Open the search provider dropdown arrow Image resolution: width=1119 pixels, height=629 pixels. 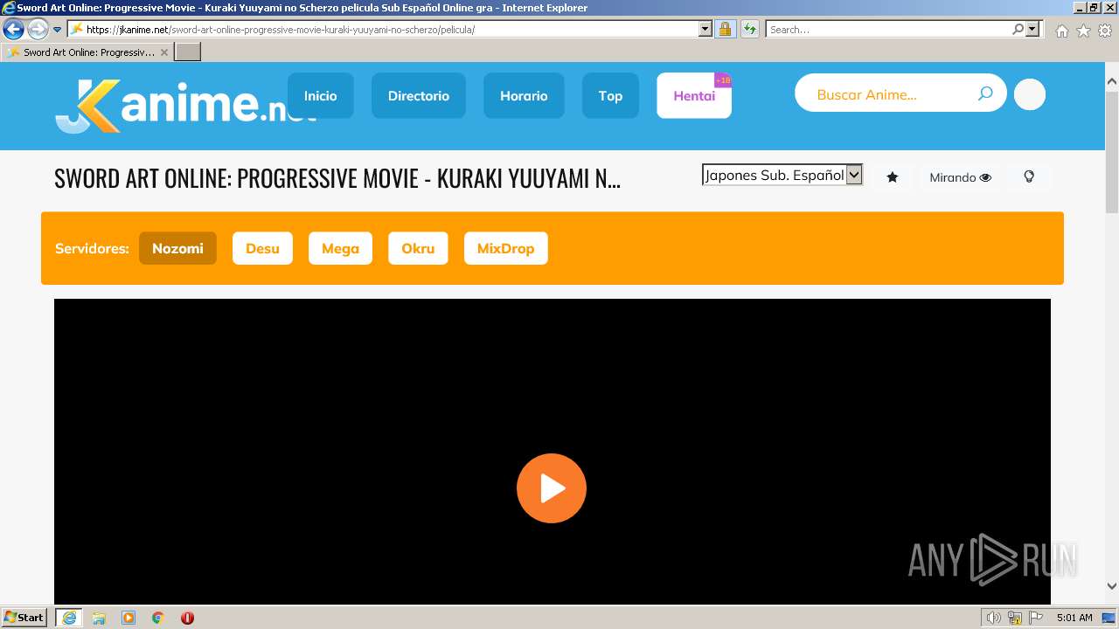1033,30
